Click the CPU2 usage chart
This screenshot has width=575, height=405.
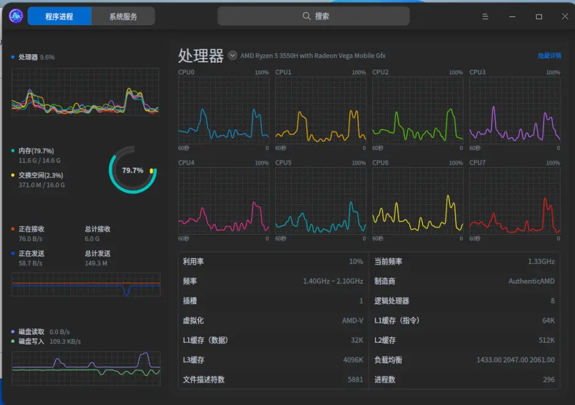click(x=418, y=110)
